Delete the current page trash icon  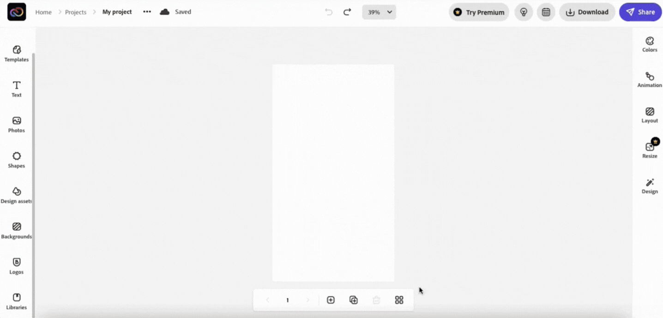[x=376, y=300]
